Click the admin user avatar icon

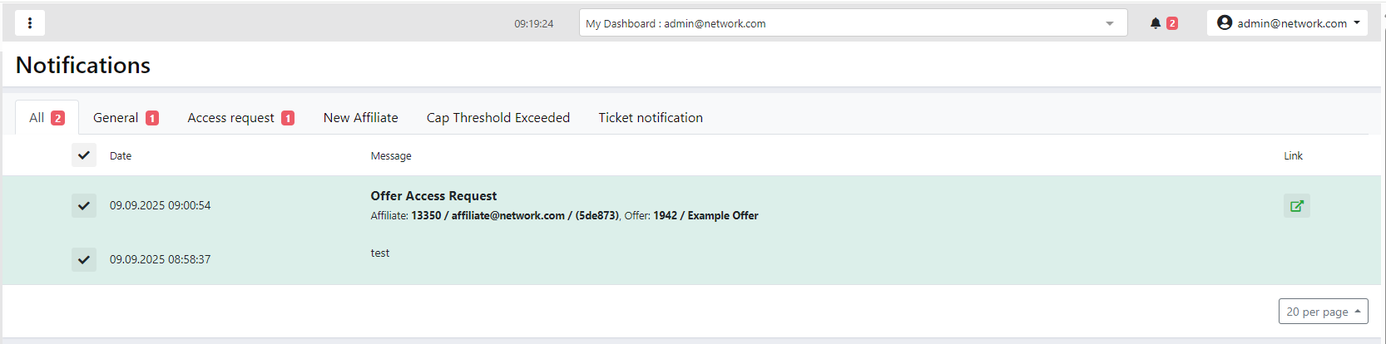click(1224, 23)
